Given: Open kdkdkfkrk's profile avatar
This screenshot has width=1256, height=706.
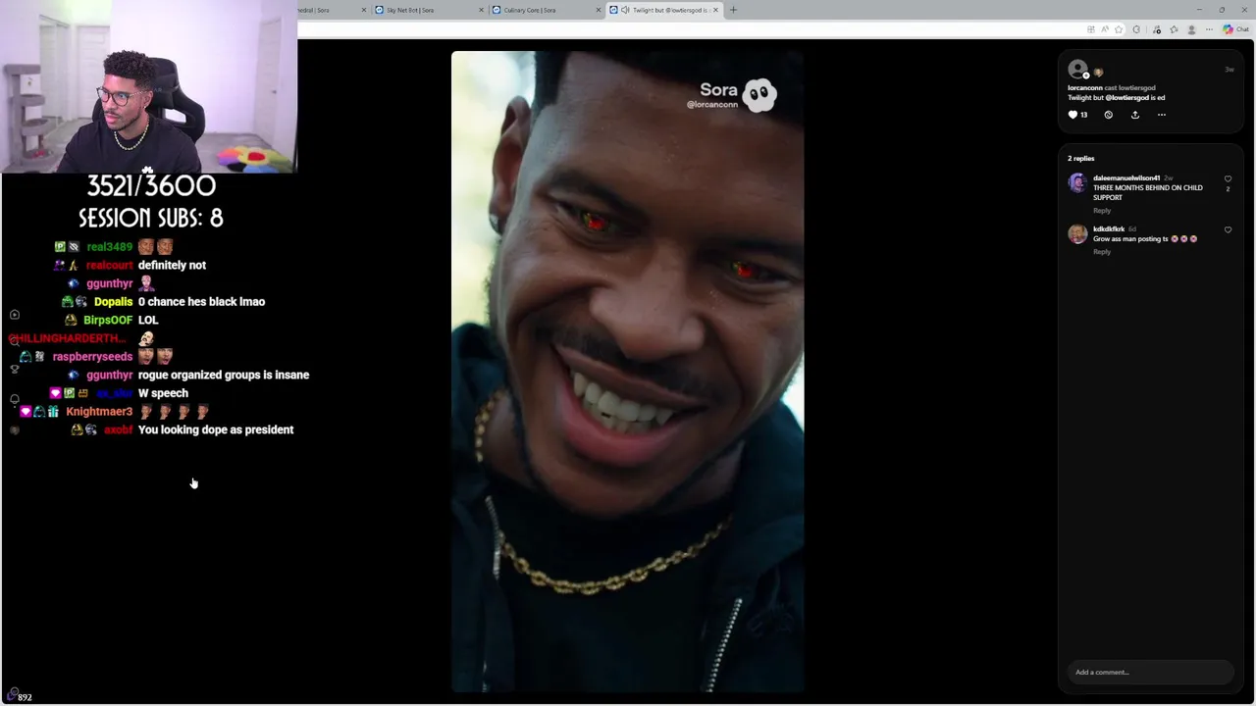Looking at the screenshot, I should pyautogui.click(x=1077, y=233).
